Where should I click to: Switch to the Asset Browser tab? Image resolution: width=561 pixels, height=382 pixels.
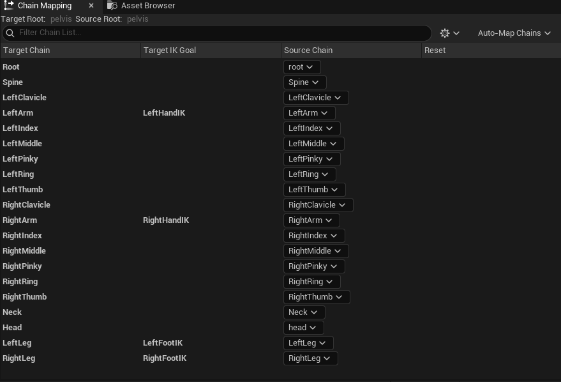coord(147,6)
